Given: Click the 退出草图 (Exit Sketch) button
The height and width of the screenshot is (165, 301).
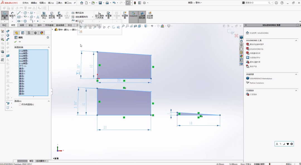Looking at the screenshot, I should click(x=4, y=16).
